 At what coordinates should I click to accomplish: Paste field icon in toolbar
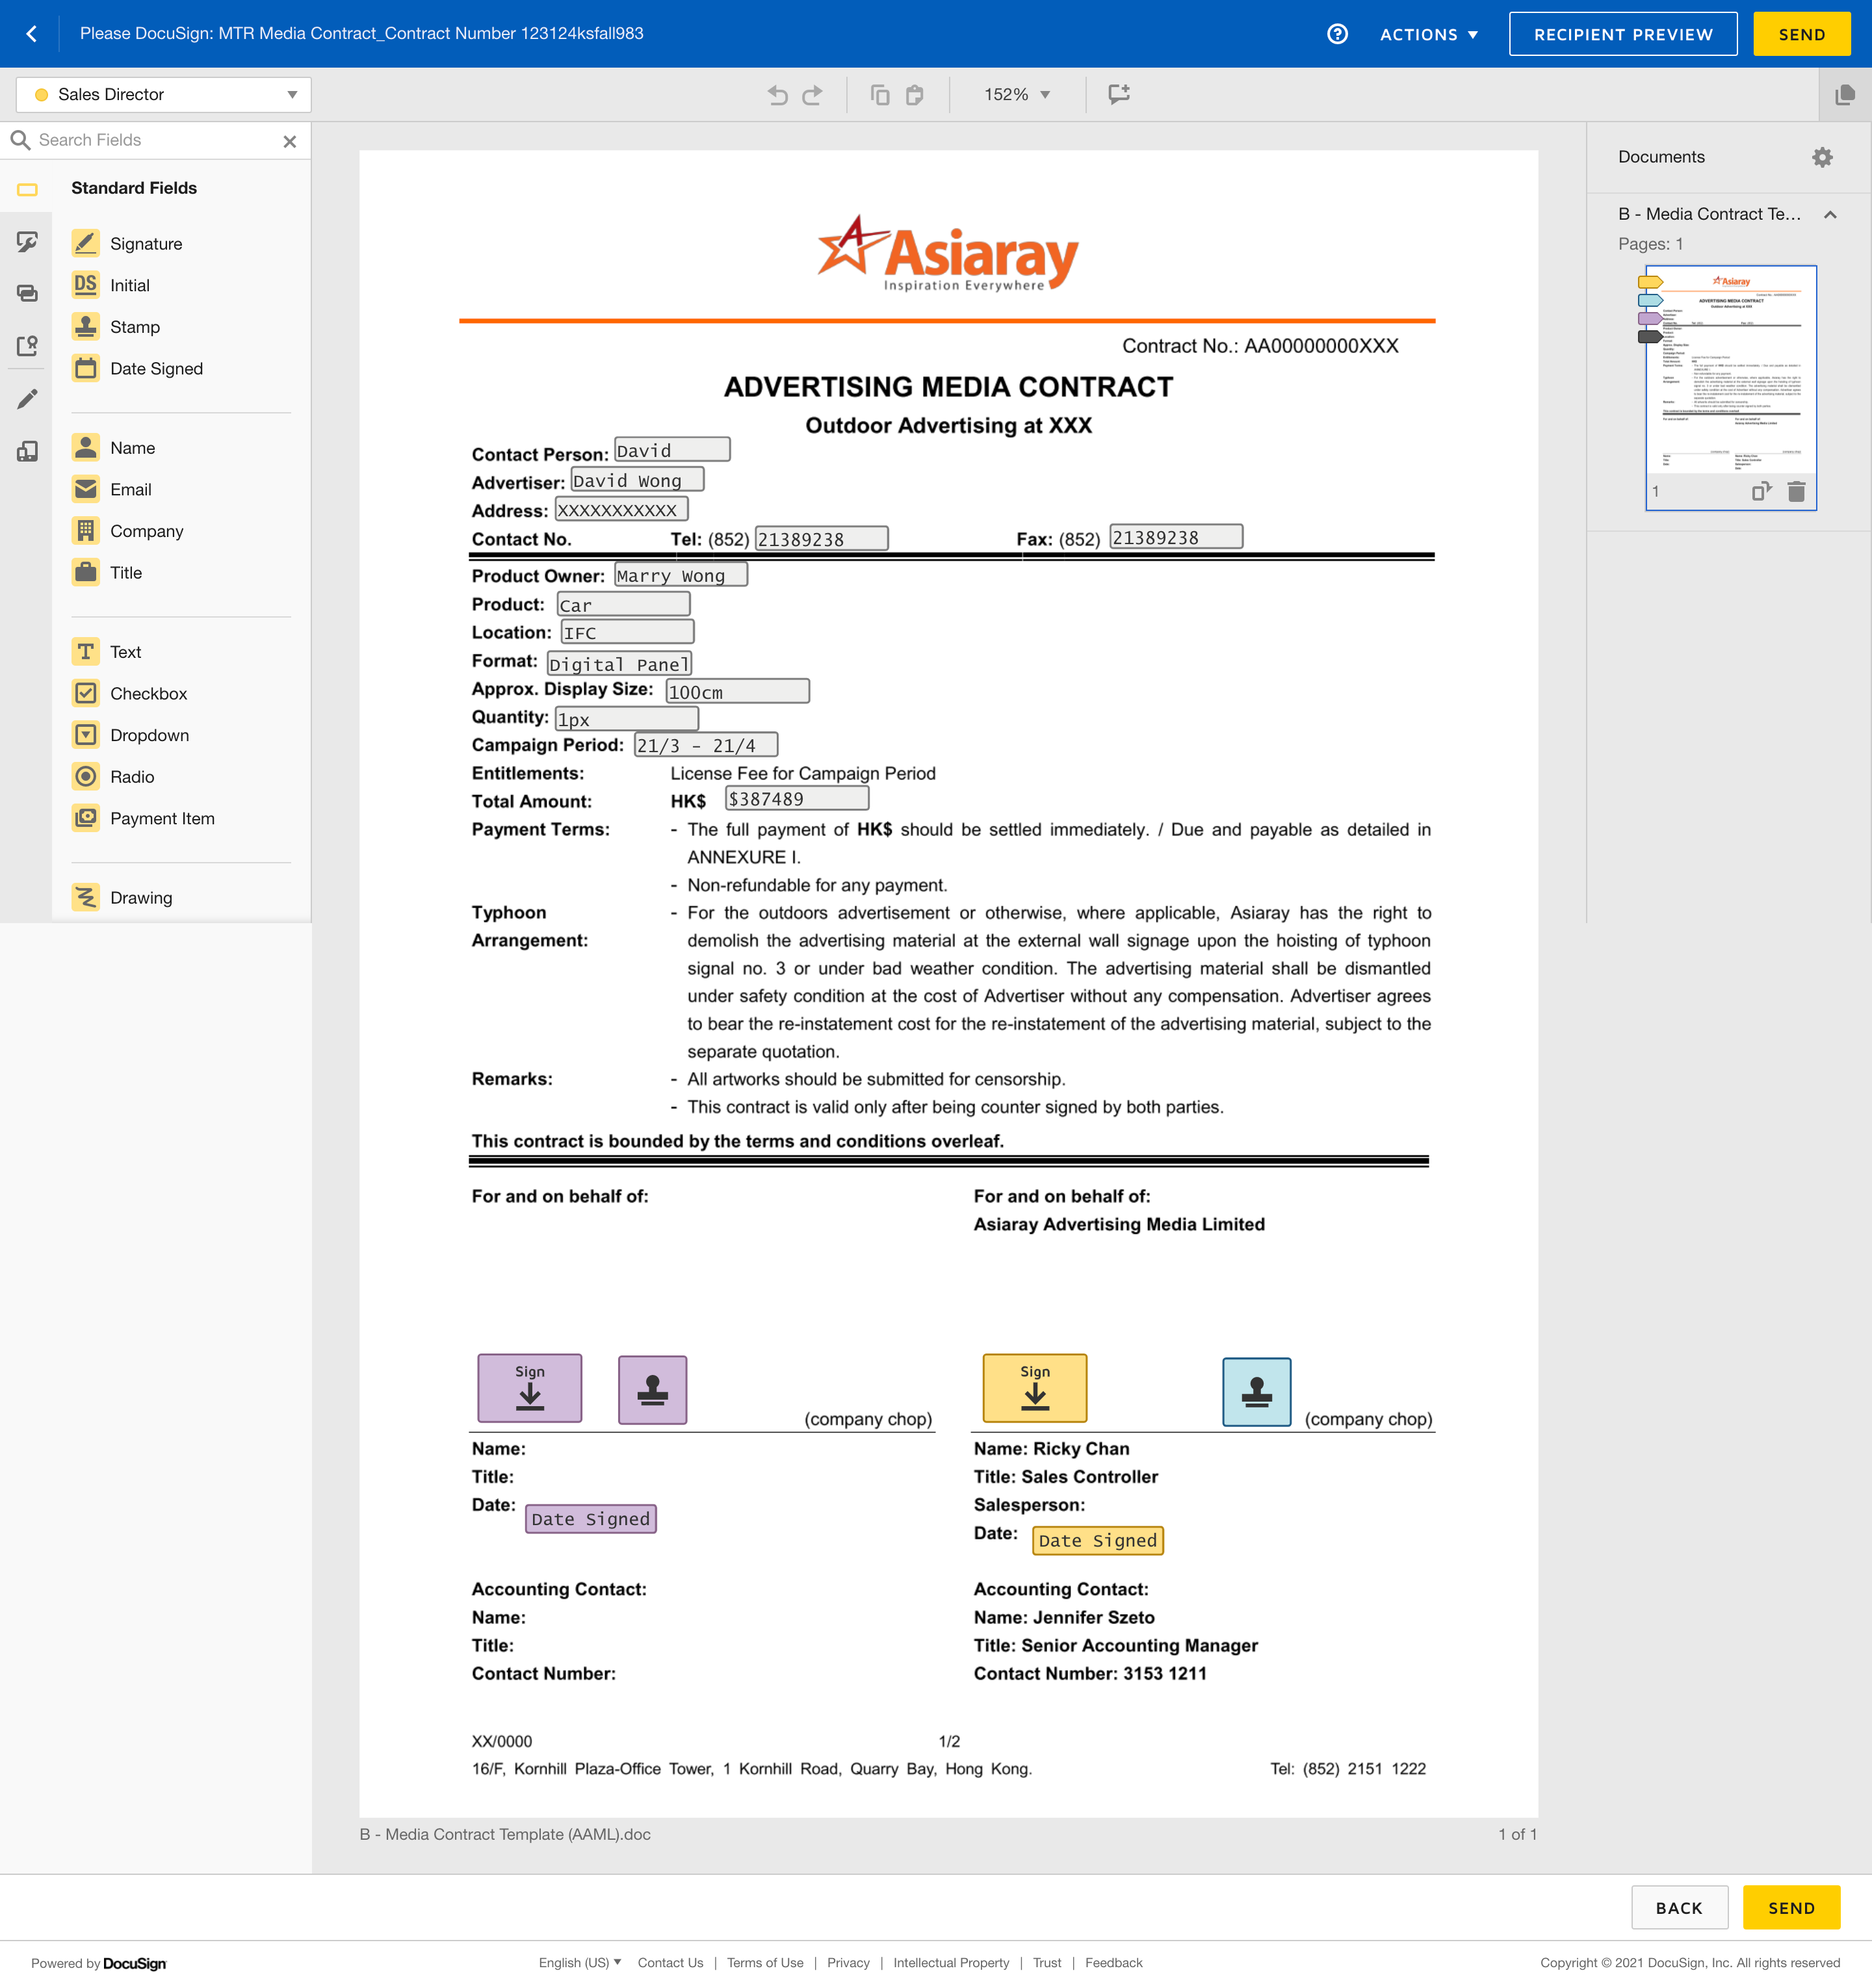pos(914,95)
